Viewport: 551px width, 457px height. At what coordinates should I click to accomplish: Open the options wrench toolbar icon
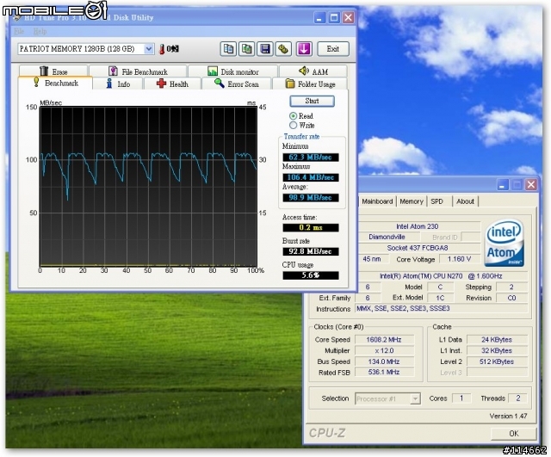pos(283,49)
